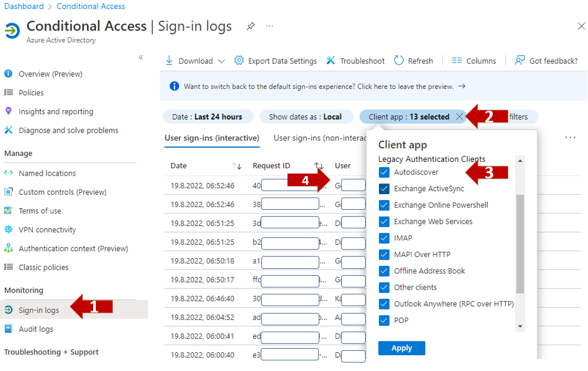Apply the client app selection

(402, 348)
